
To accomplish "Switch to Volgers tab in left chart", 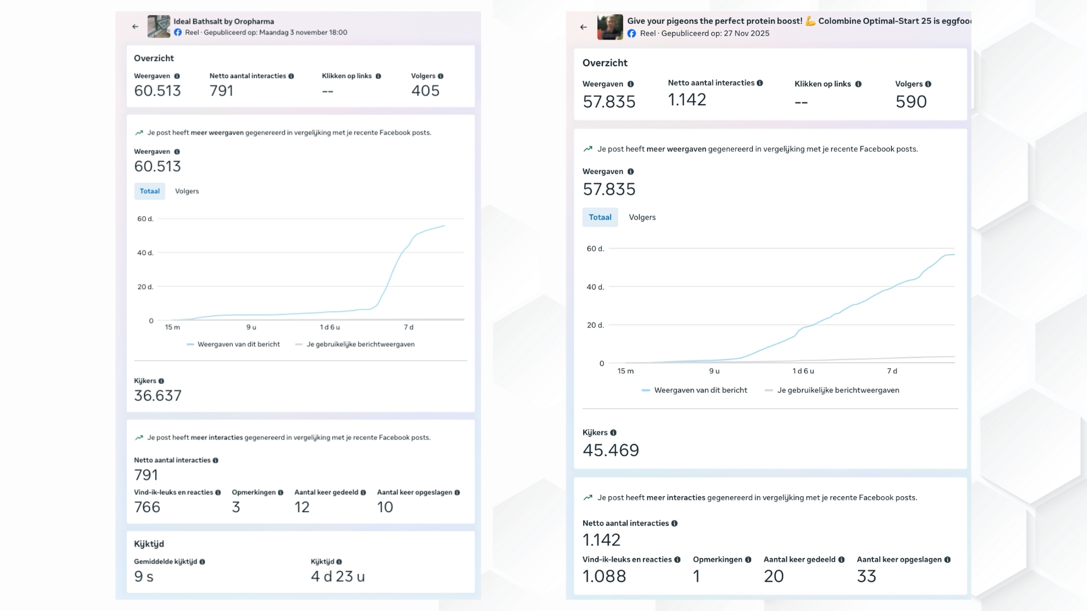I will [187, 191].
